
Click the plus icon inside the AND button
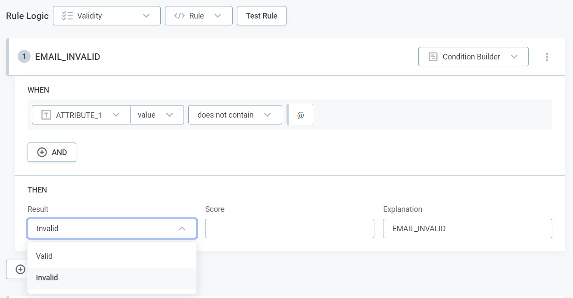tap(42, 152)
